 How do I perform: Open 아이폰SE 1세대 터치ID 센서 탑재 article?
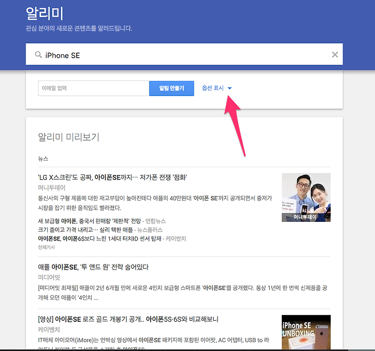pos(99,239)
